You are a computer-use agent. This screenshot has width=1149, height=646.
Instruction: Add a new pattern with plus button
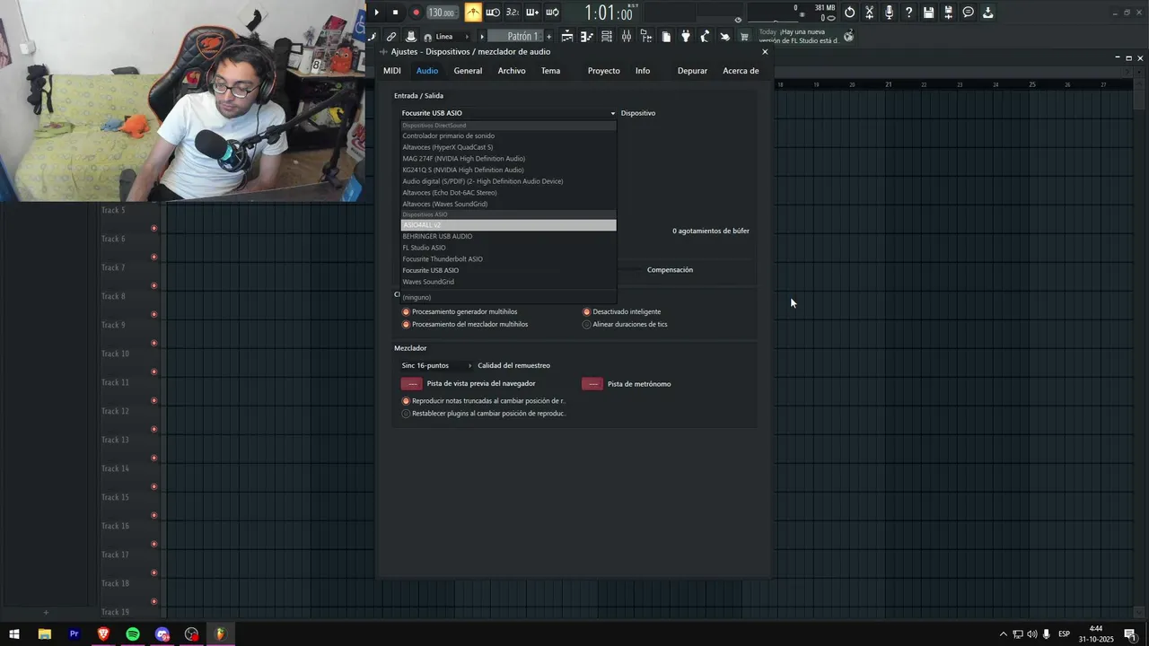[x=549, y=37]
